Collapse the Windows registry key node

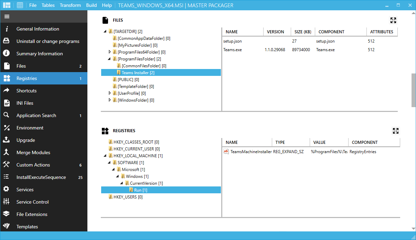click(x=117, y=176)
